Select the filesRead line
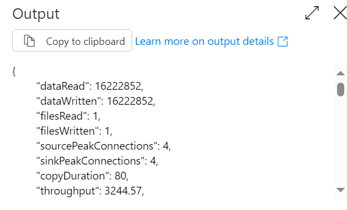 click(x=68, y=116)
